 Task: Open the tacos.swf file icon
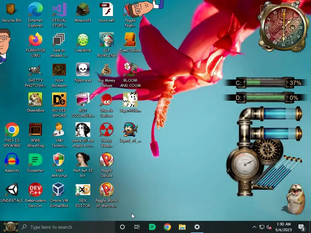107,12
